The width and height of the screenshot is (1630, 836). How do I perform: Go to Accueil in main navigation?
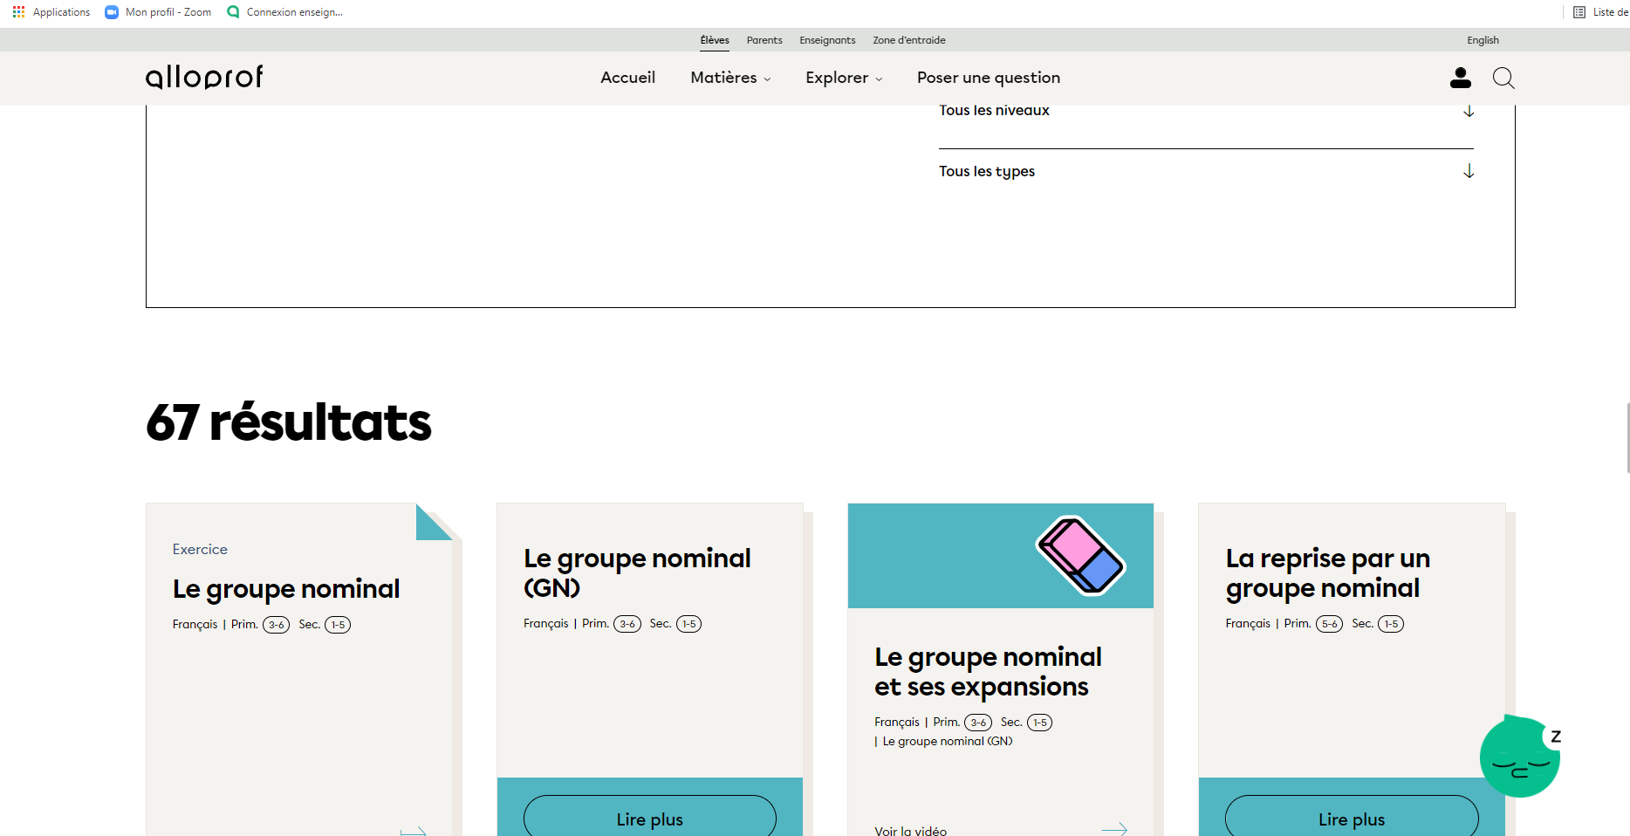(x=627, y=78)
